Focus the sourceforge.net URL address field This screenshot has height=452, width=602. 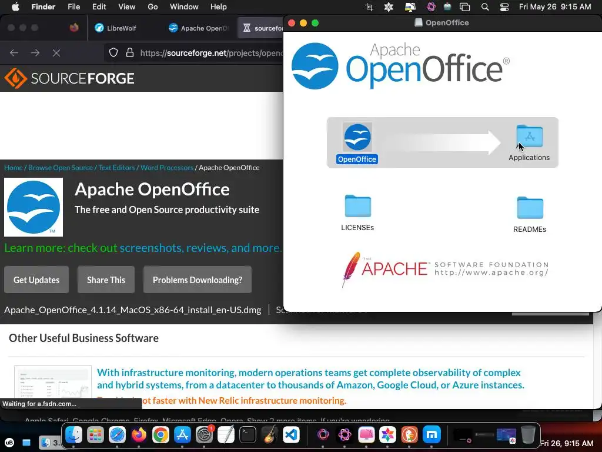(x=211, y=52)
